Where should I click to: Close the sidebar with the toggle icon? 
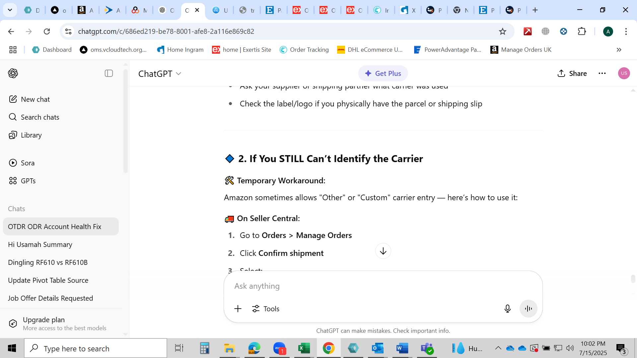click(x=109, y=73)
